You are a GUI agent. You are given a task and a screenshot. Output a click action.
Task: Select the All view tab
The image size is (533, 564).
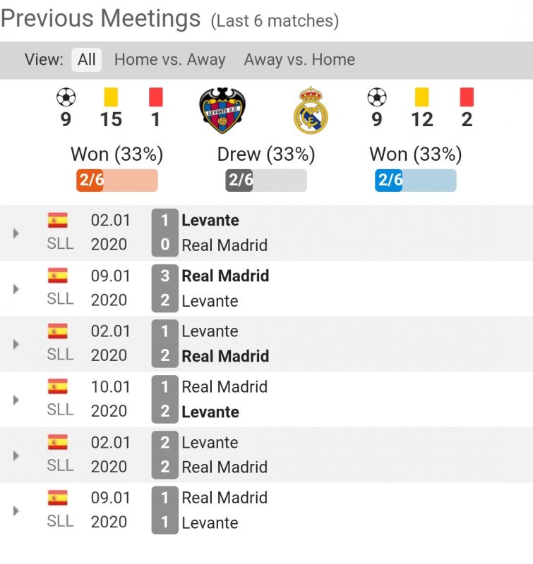click(x=87, y=60)
